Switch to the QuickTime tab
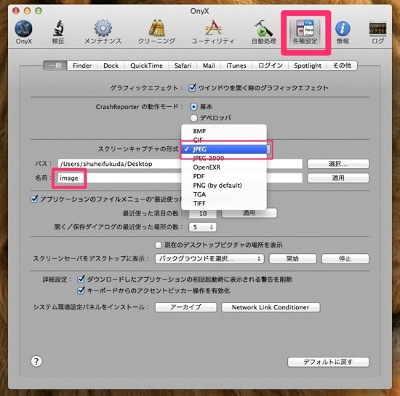Screen dimensions: 400x396 click(146, 66)
